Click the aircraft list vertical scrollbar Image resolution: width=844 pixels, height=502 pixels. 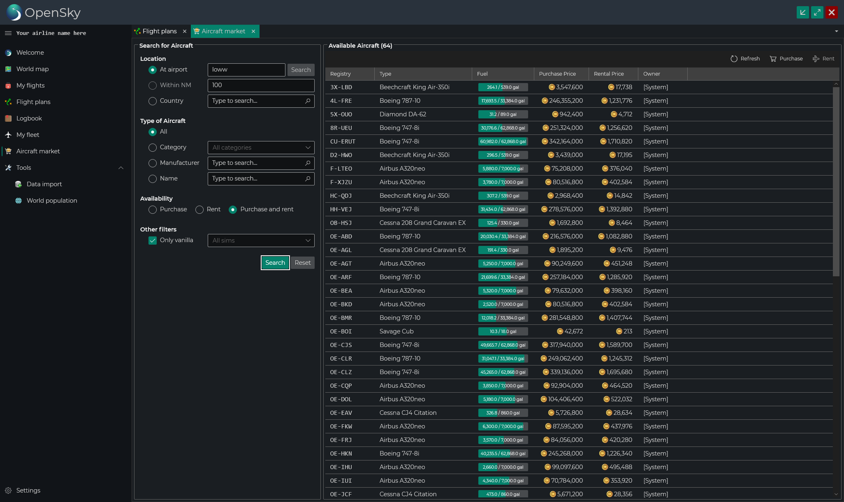pos(836,181)
